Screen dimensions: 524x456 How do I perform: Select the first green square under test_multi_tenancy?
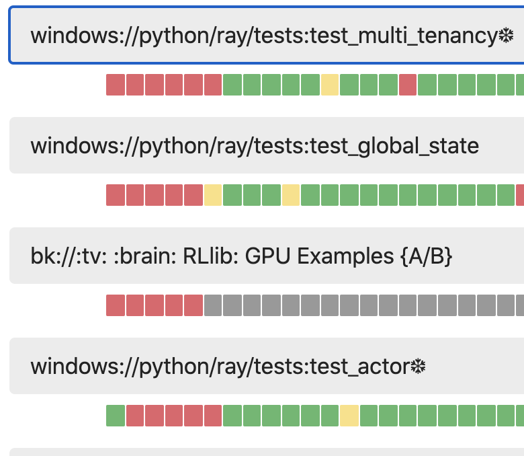232,85
